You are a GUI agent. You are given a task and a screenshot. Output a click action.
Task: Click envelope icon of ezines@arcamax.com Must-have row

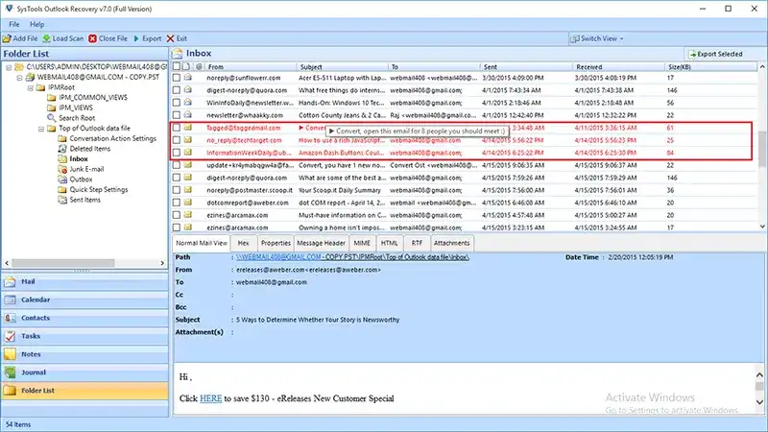pos(187,215)
